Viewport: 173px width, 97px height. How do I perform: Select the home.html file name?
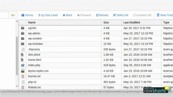[x=35, y=60]
